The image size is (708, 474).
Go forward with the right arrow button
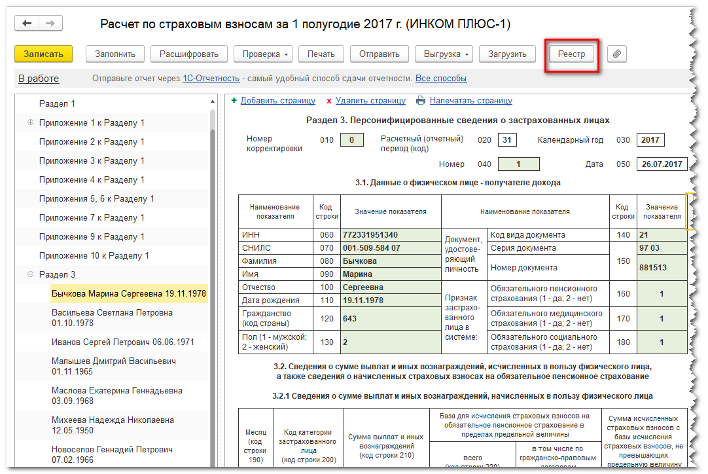(50, 23)
